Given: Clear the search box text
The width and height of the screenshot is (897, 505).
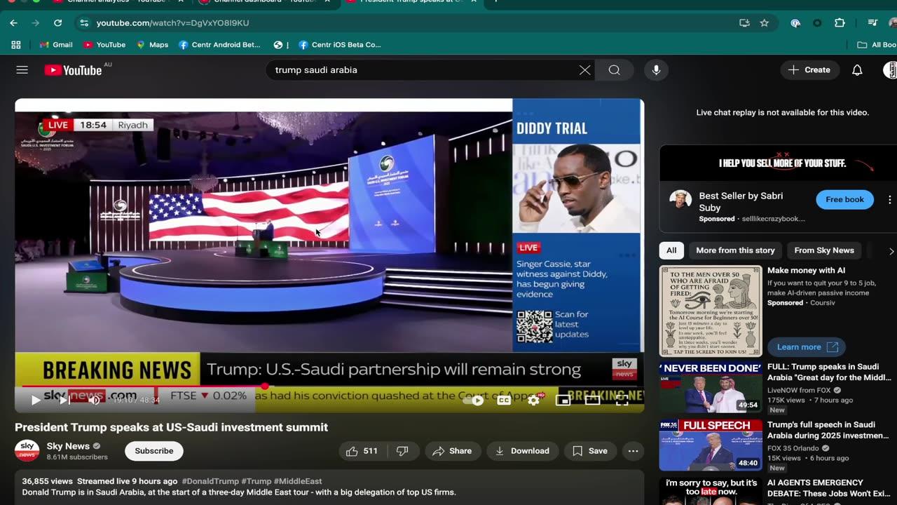Looking at the screenshot, I should [584, 70].
